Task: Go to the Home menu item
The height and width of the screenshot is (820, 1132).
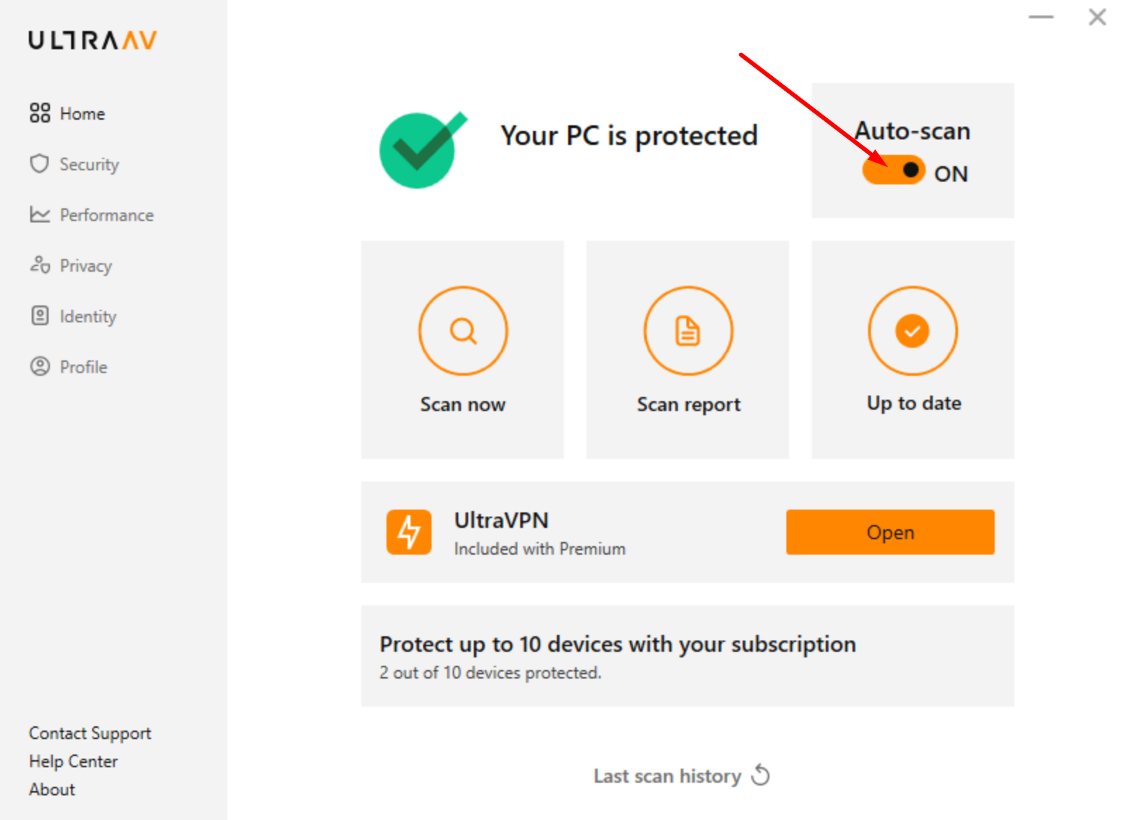Action: 82,114
